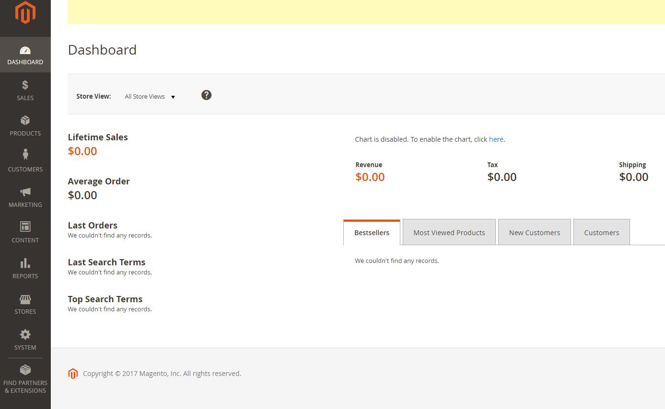Switch to the Most Viewed Products tab

449,233
